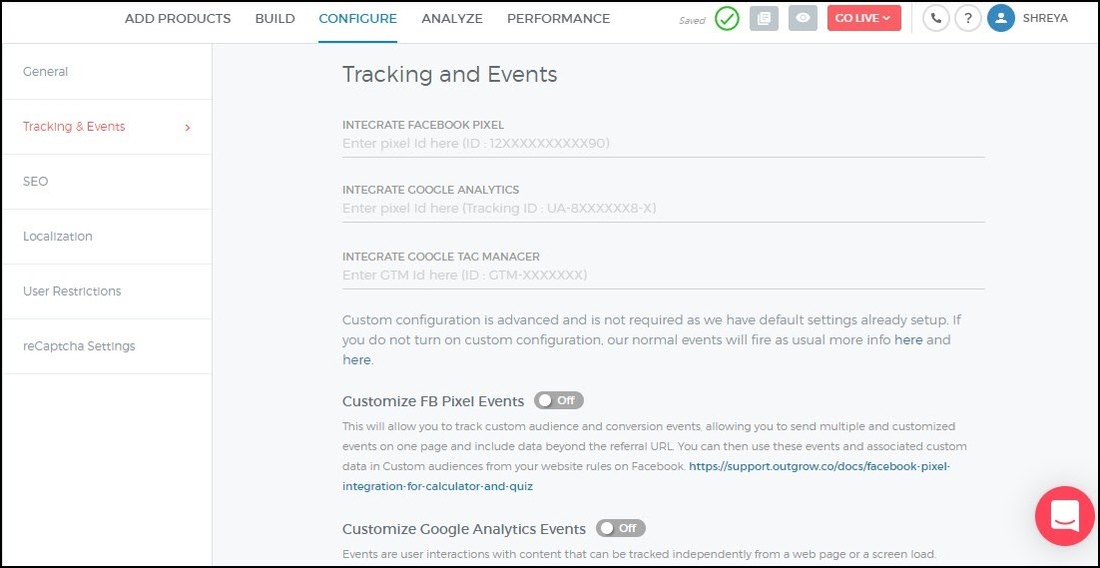This screenshot has width=1100, height=568.
Task: Click the Facebook Pixel ID input field
Action: click(x=663, y=144)
